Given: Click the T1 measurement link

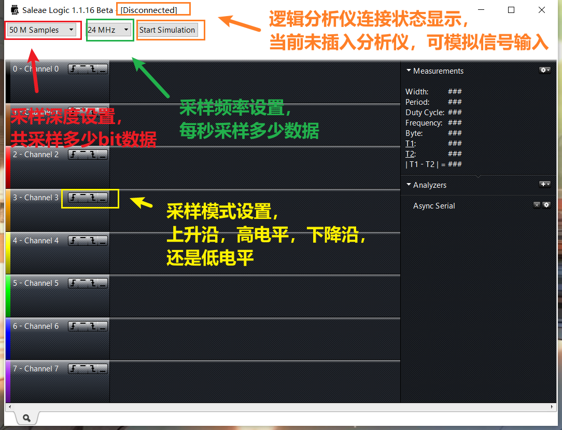Looking at the screenshot, I should tap(410, 143).
